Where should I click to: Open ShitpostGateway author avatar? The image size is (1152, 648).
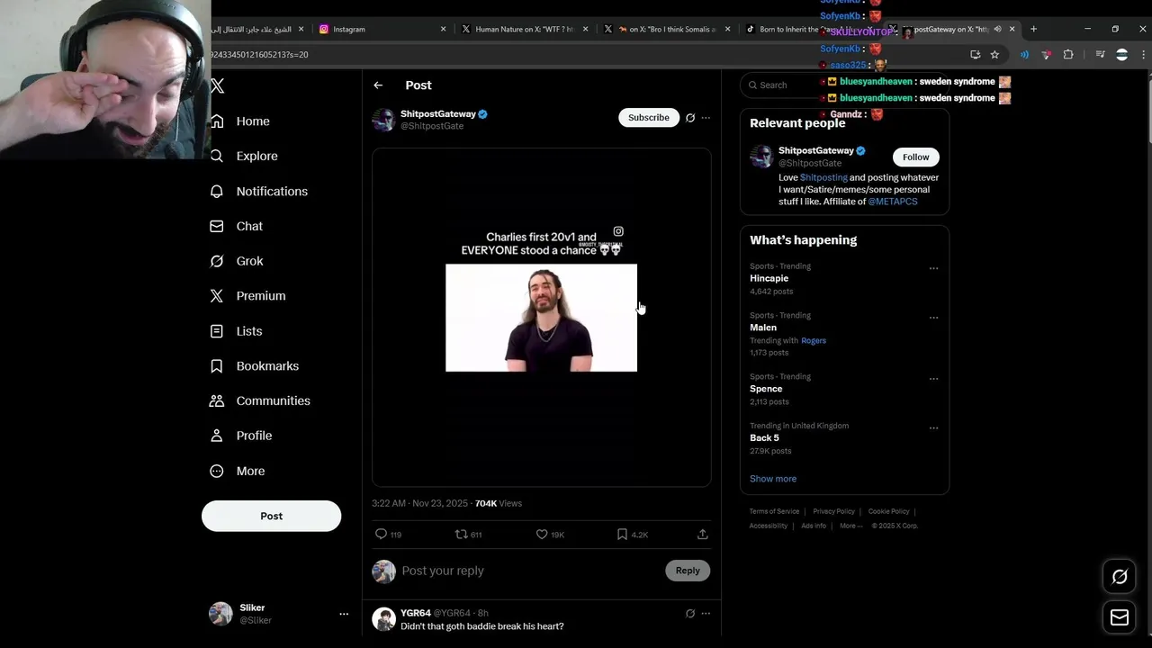(x=384, y=120)
